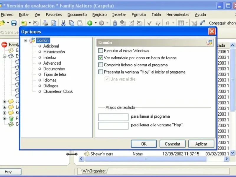
Task: Open Print Preview from the toolbar
Action: (x=54, y=23)
